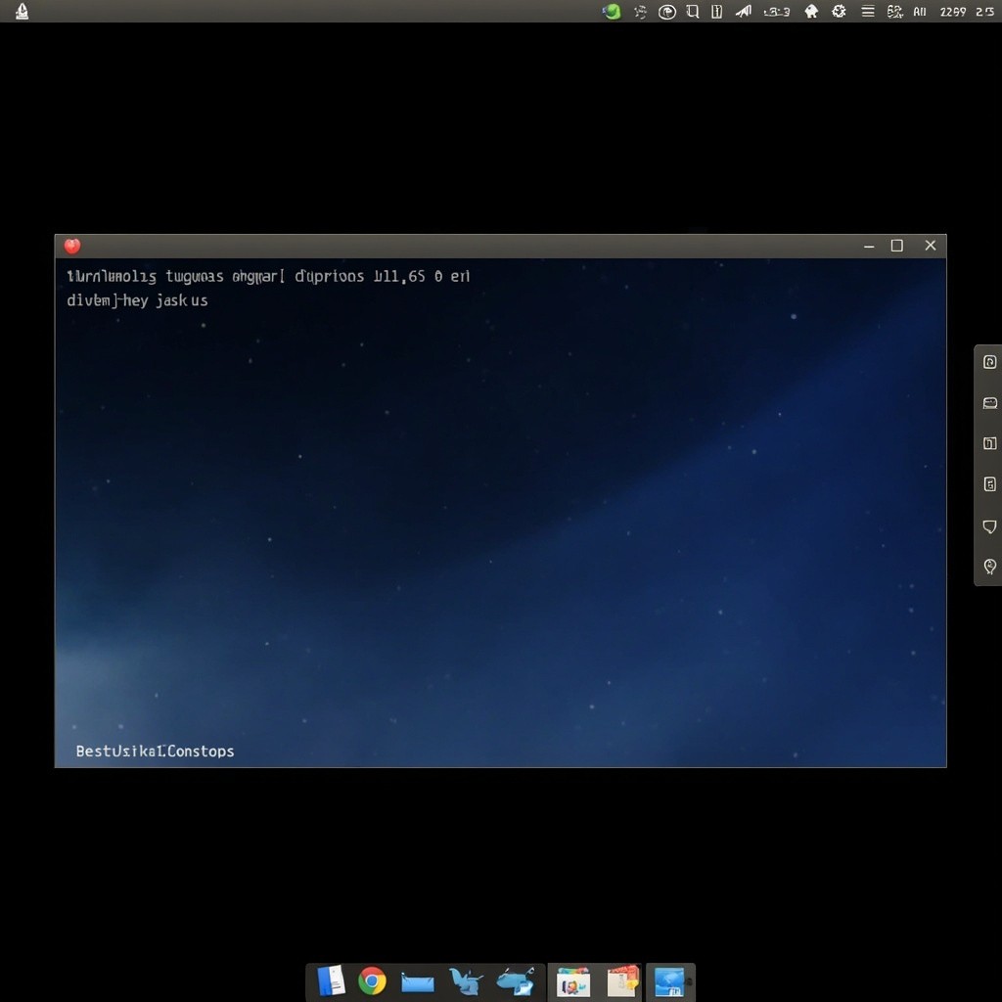The image size is (1002, 1002).
Task: Click the bottom lightbulb icon in right sidebar
Action: pos(989,567)
